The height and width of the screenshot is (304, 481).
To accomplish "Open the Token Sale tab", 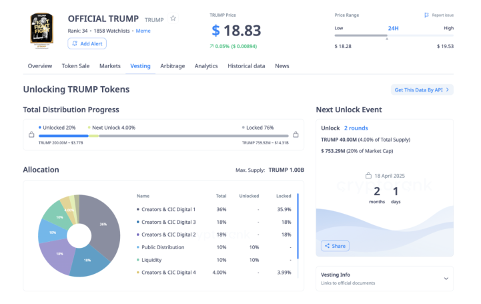I will 76,66.
